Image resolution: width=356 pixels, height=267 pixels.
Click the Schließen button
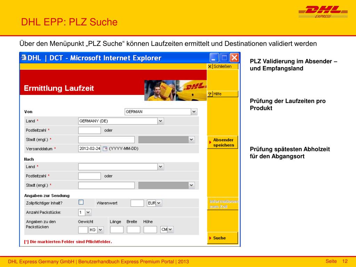pyautogui.click(x=223, y=66)
